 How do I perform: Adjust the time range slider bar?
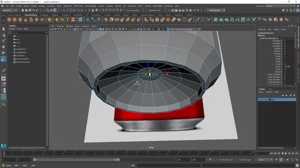click(76, 160)
